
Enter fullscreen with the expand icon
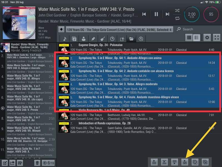pos(216,38)
